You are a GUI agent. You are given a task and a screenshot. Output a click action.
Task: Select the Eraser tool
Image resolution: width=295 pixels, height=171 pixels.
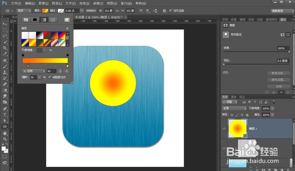[5, 84]
